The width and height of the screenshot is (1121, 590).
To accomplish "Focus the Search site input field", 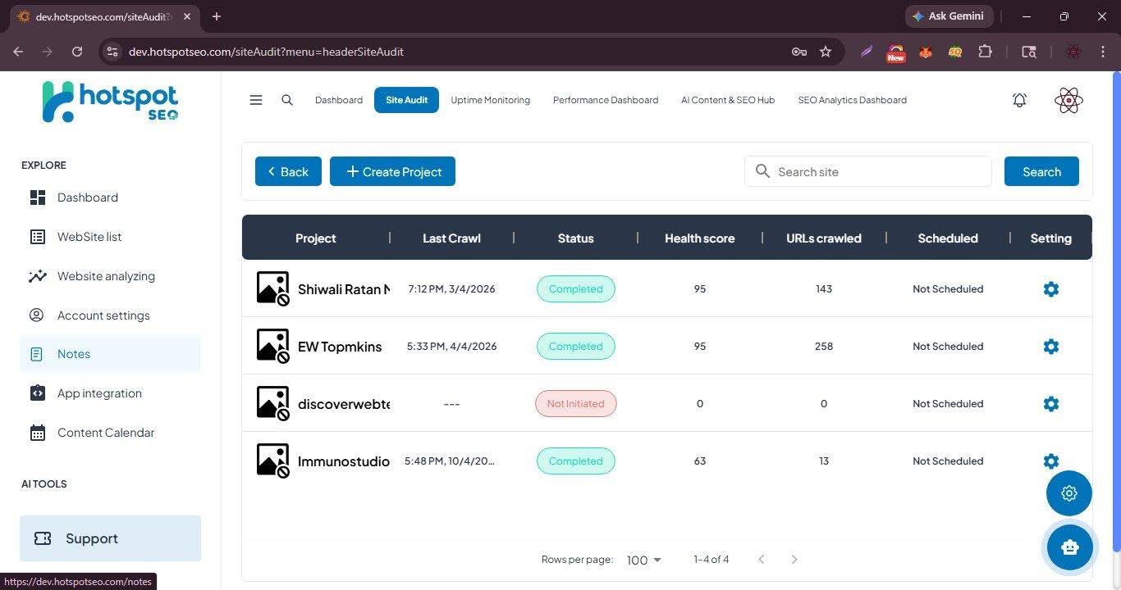I will (x=868, y=171).
